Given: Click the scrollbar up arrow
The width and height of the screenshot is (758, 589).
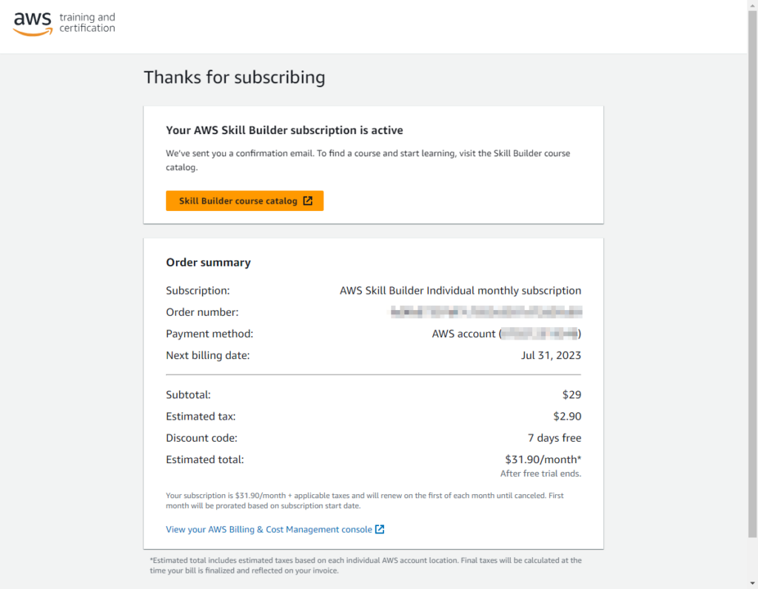Looking at the screenshot, I should click(x=753, y=4).
